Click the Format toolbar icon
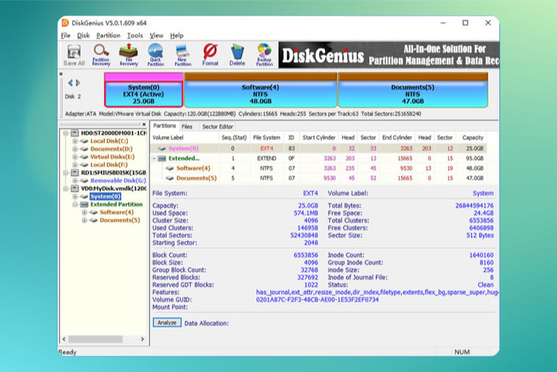Screen dimensions: 557x372 [210, 55]
